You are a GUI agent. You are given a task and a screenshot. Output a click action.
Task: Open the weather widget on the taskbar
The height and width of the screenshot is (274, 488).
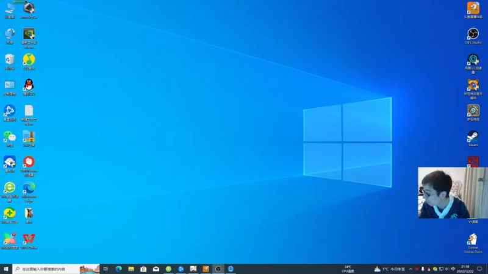390,269
